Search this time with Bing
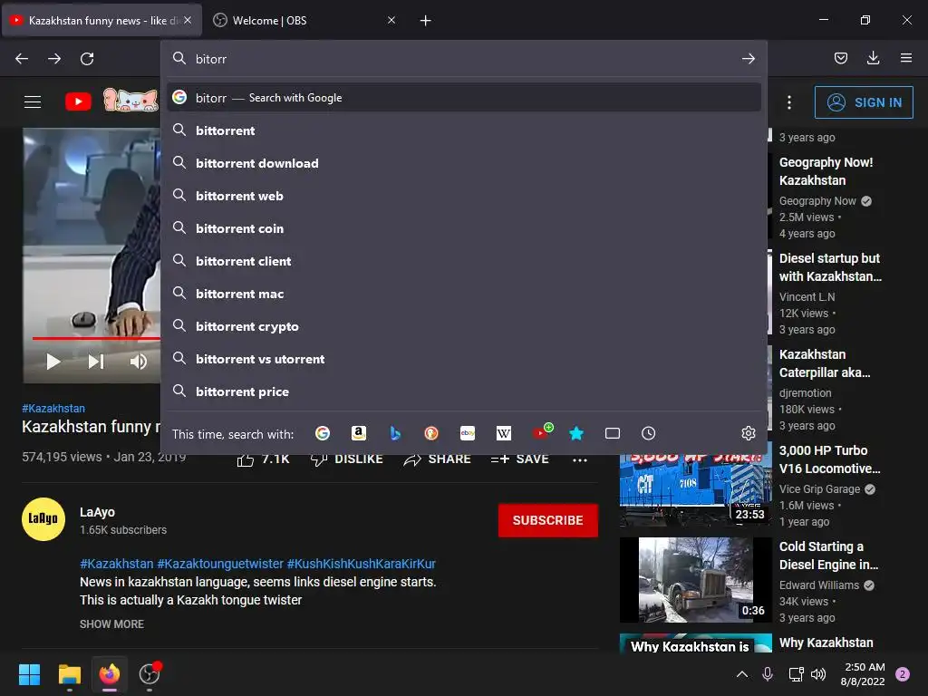The height and width of the screenshot is (696, 928). (x=395, y=433)
